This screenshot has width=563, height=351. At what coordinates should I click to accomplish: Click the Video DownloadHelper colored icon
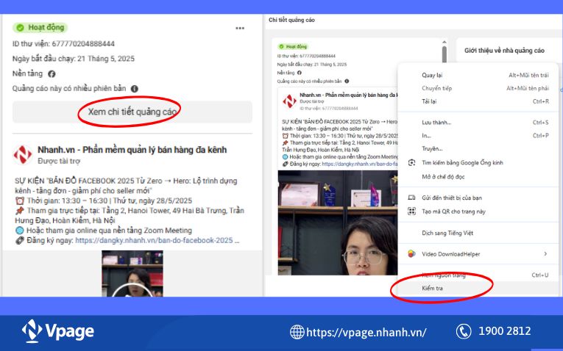(x=412, y=254)
